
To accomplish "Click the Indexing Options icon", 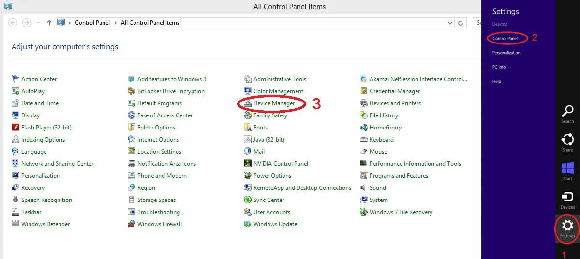I will click(x=15, y=139).
